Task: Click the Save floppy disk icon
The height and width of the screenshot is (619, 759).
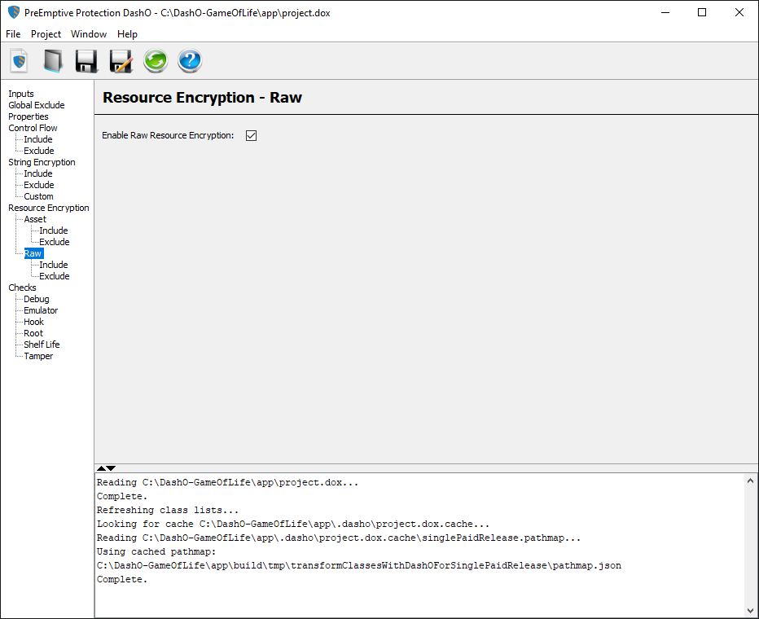Action: click(x=86, y=61)
